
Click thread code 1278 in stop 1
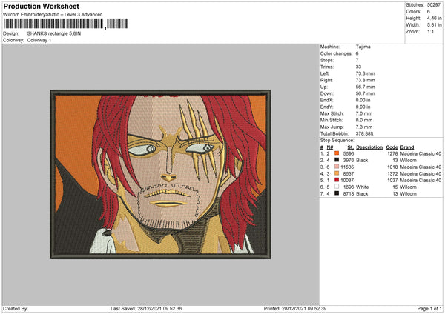(392, 153)
